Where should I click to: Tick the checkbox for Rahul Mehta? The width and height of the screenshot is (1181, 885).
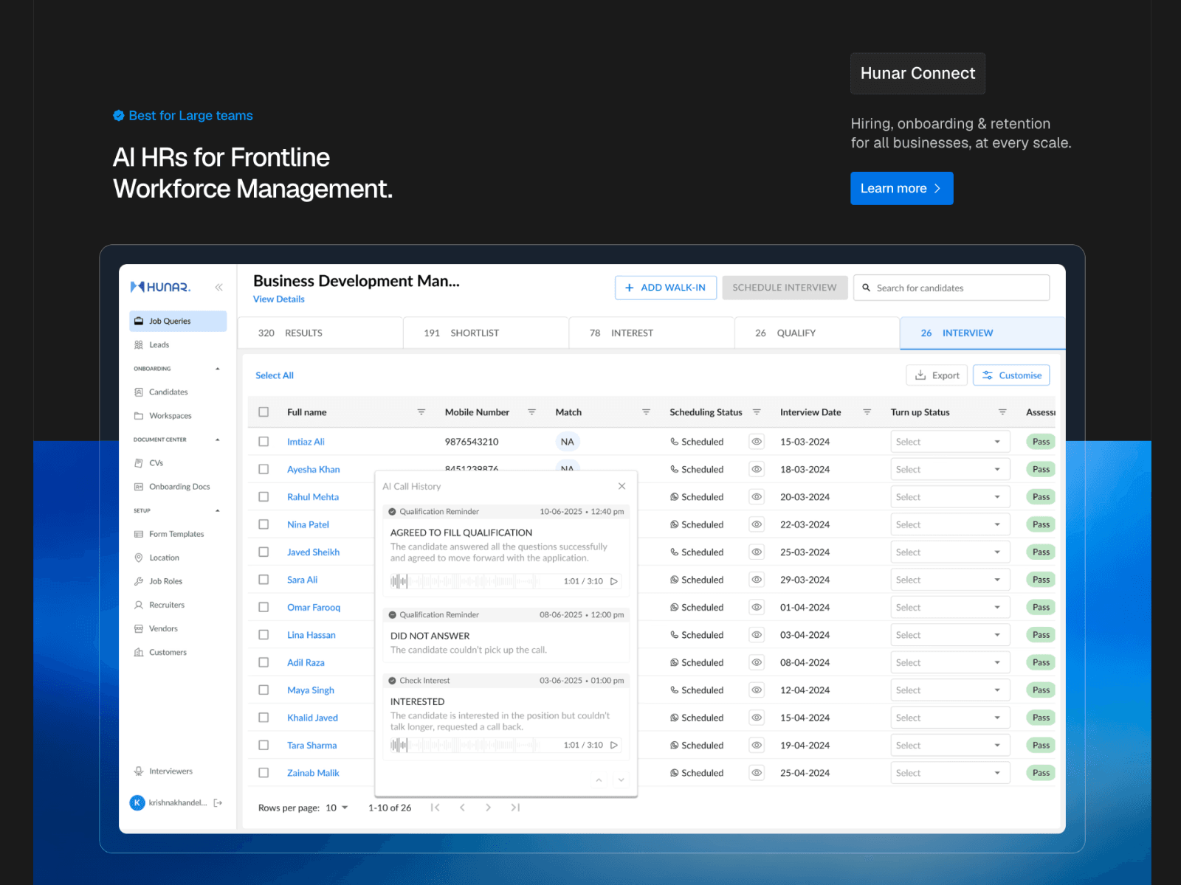coord(264,497)
